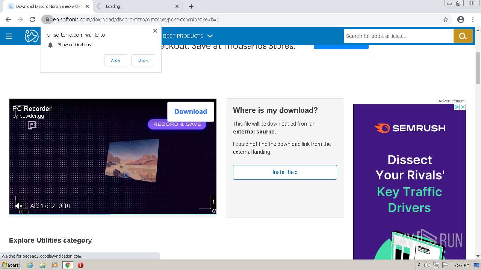Open File Explorer folder taskbar icon

tap(42, 265)
